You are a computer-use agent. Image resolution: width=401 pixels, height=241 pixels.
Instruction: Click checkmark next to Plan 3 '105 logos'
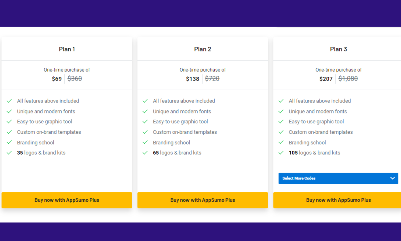point(281,153)
